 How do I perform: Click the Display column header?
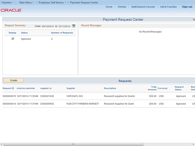click(12, 33)
